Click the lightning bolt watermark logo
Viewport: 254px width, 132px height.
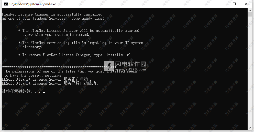tap(109, 66)
